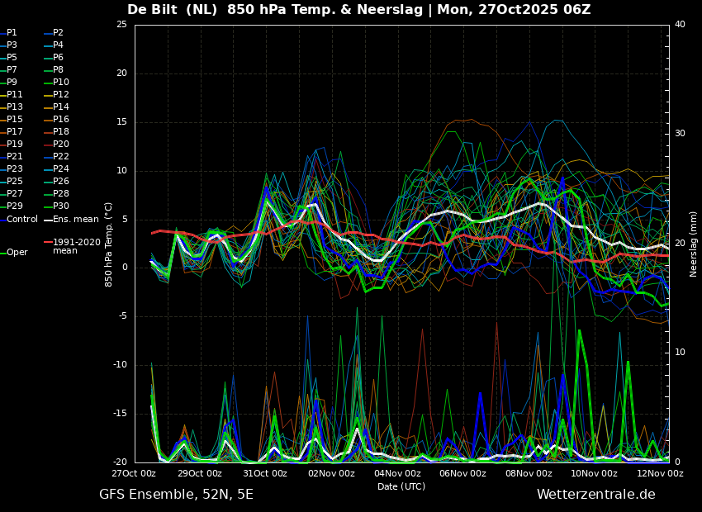Click the P24 legend entry
The width and height of the screenshot is (702, 512).
coord(56,168)
